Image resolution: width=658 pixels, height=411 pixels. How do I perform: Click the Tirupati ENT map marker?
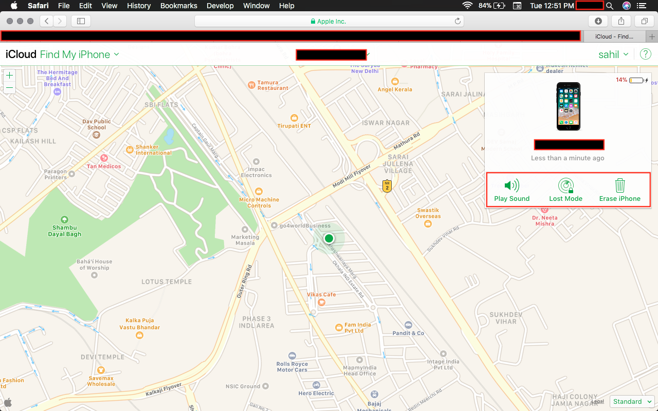294,118
